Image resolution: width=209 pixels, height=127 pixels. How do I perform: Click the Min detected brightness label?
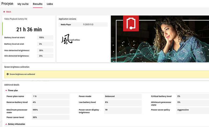tap(17, 56)
